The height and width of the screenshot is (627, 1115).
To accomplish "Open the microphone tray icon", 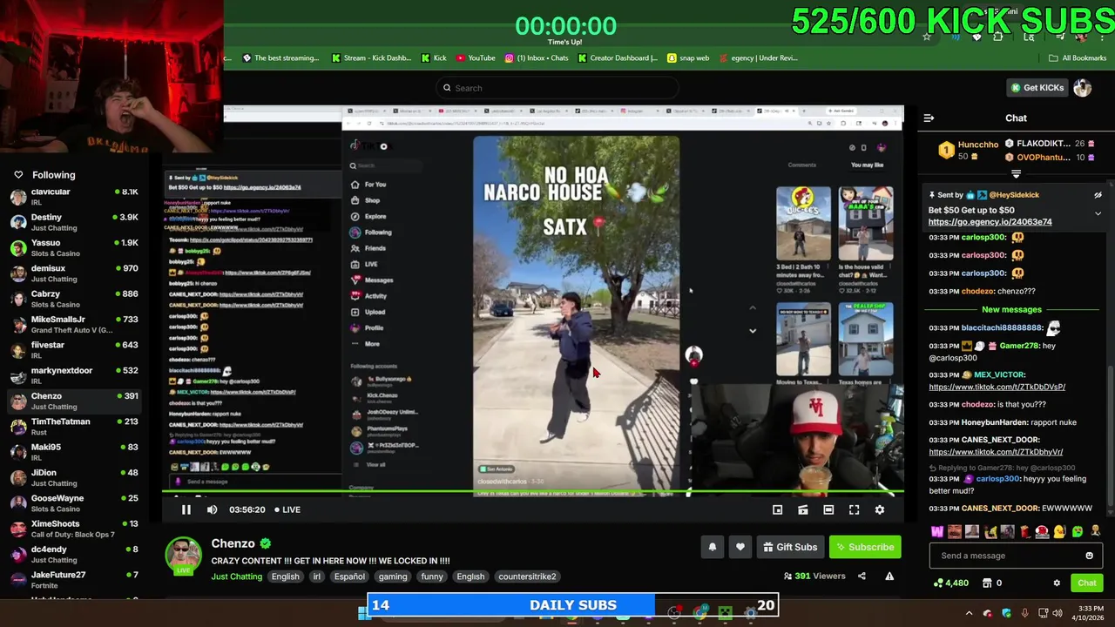I will pos(1025,613).
